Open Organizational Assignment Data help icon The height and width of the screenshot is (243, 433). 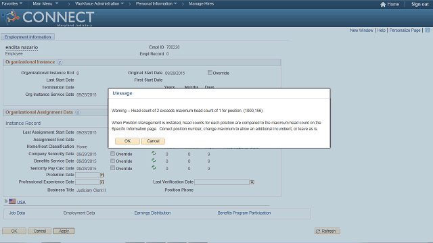coord(78,113)
